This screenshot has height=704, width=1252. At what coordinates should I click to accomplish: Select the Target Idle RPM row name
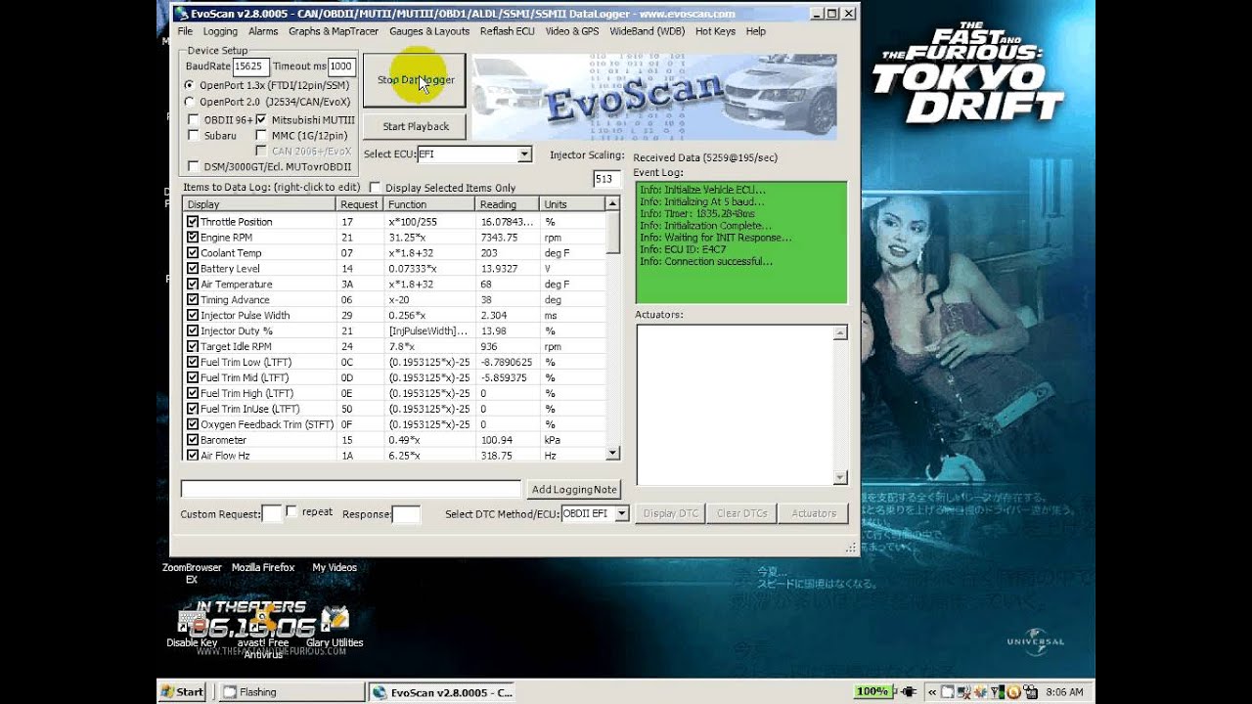coord(236,347)
